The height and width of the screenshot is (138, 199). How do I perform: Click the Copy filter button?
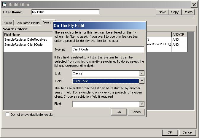(x=175, y=12)
